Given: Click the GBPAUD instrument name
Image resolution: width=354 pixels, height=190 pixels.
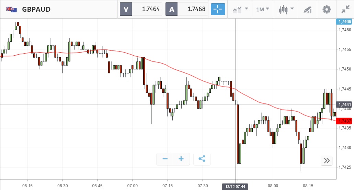Looking at the screenshot, I should pyautogui.click(x=36, y=9).
